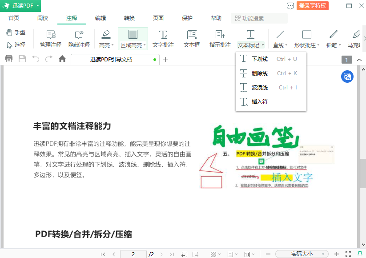Click the blue PDF-to-Word floating icon
366x258 pixels.
(x=347, y=77)
